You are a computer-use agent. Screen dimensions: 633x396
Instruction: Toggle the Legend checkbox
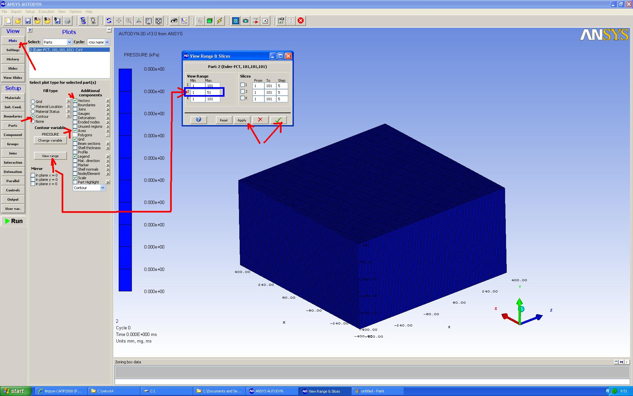(75, 156)
